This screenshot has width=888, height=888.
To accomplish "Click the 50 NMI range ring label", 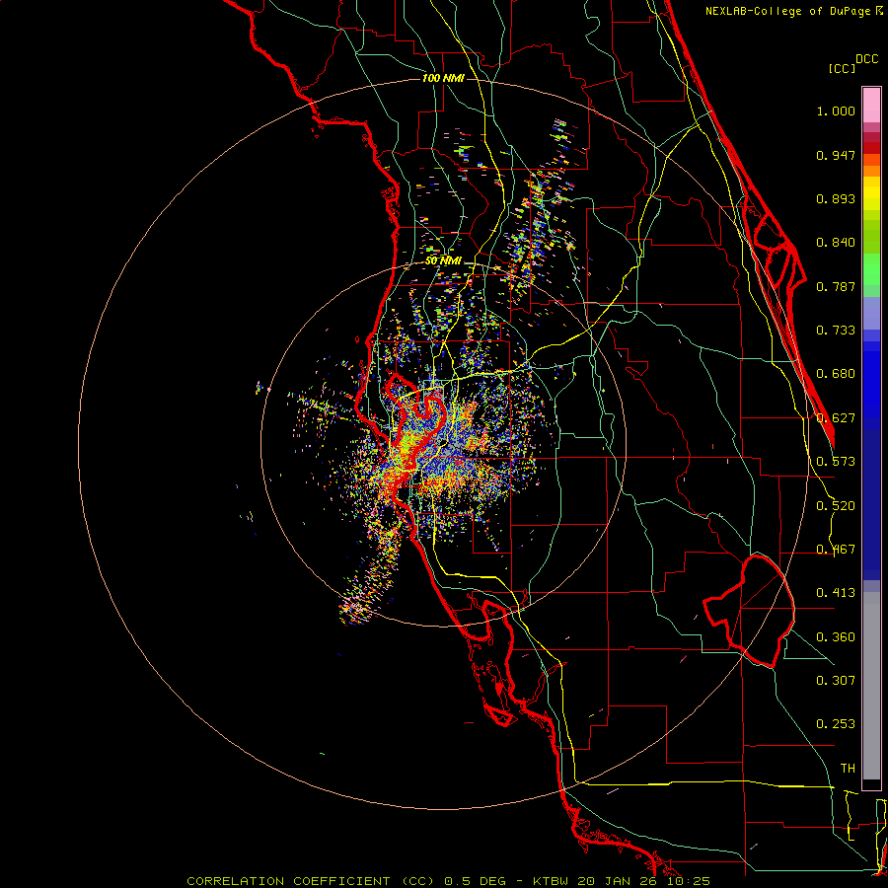I will 443,261.
